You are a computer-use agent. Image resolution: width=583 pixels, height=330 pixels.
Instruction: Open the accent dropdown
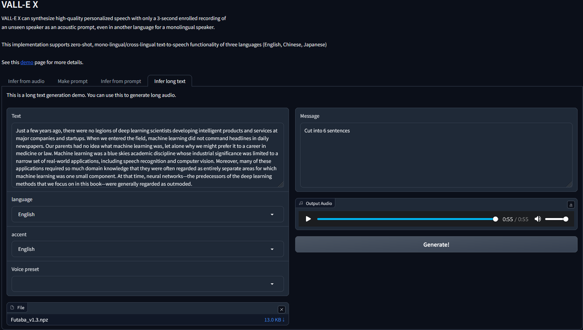click(x=148, y=249)
